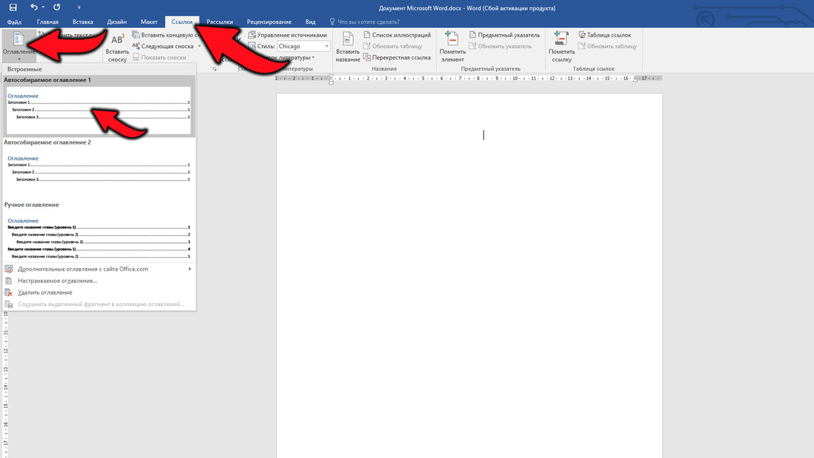Click the Save icon in quick access toolbar
This screenshot has width=814, height=458.
[x=13, y=7]
